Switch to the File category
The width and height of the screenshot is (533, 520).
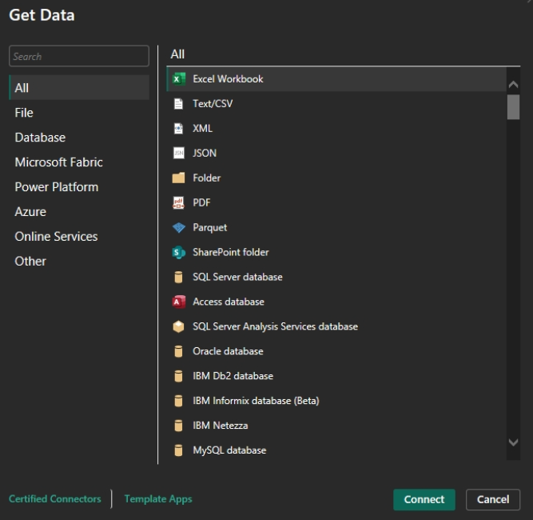(x=79, y=113)
